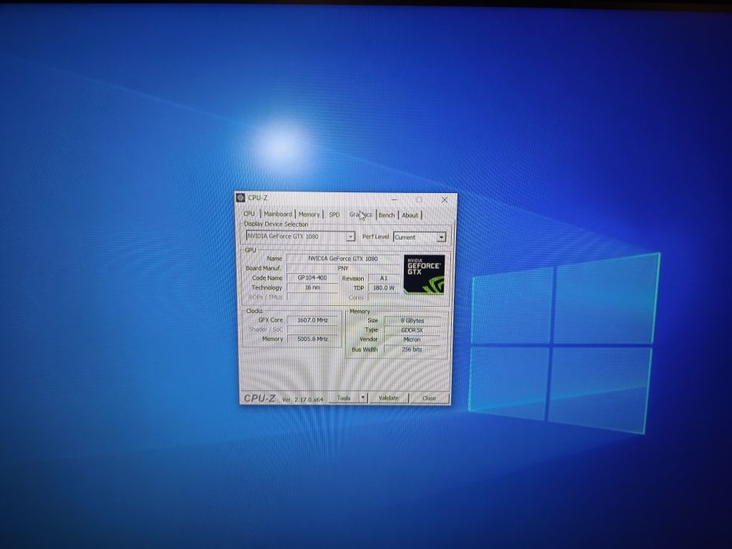Click the Vendor value Micron
Image resolution: width=732 pixels, height=549 pixels.
pyautogui.click(x=412, y=340)
